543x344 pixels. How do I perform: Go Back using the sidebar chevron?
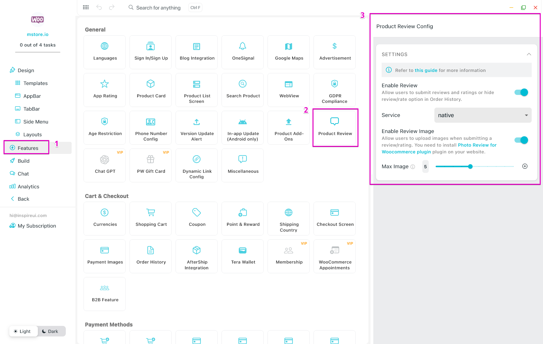click(x=13, y=199)
